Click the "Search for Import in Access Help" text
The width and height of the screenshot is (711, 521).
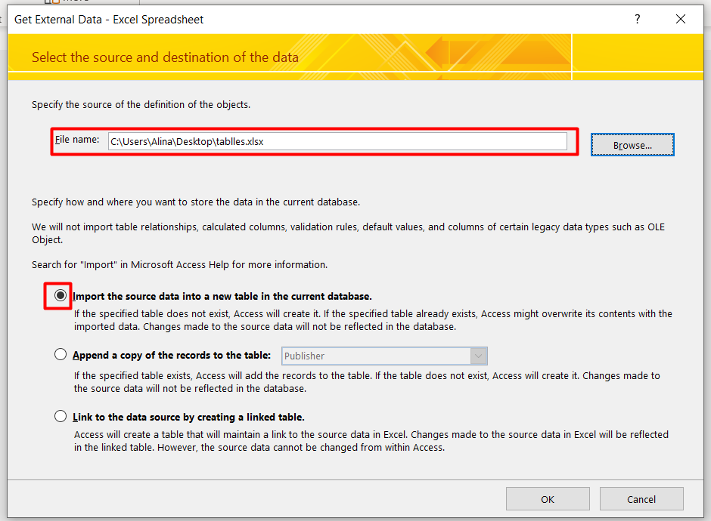(x=179, y=264)
